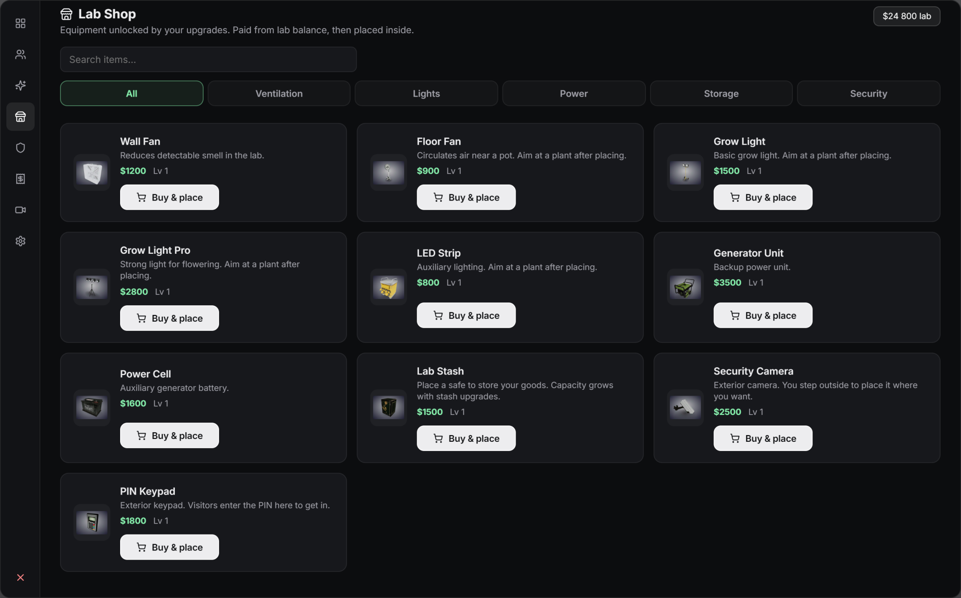Click the Lab Stash safe thumbnail
Screen dimensions: 961x598
click(389, 408)
